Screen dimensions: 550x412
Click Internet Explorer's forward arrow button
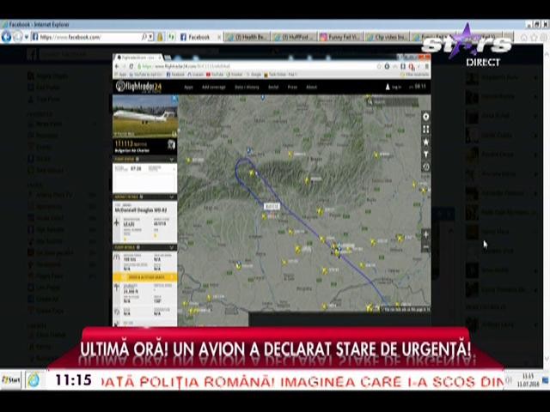17,37
